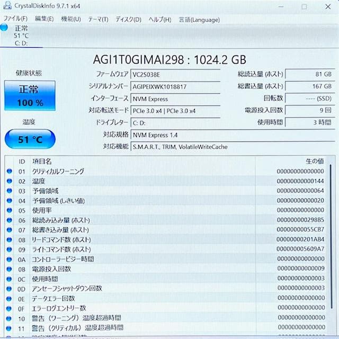Image resolution: width=339 pixels, height=339 pixels.
Task: Click the 51 °C temperature button
Action: [x=30, y=139]
